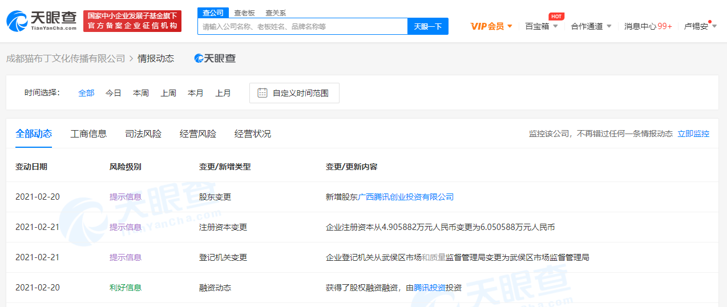Image resolution: width=727 pixels, height=307 pixels.
Task: Switch to the 司法风险 tab
Action: coord(143,134)
